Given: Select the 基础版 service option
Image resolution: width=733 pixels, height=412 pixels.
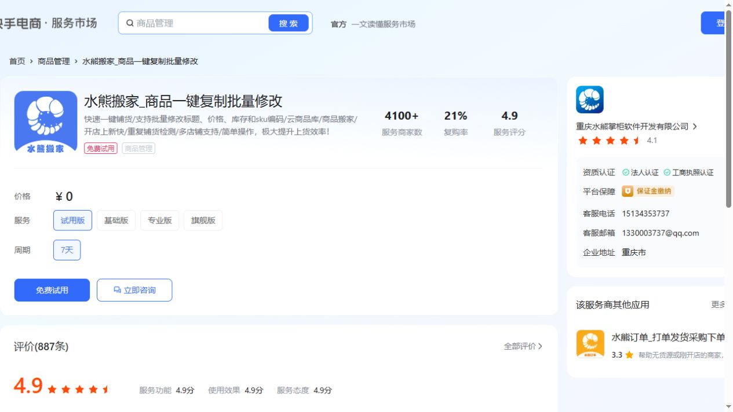Looking at the screenshot, I should click(116, 220).
